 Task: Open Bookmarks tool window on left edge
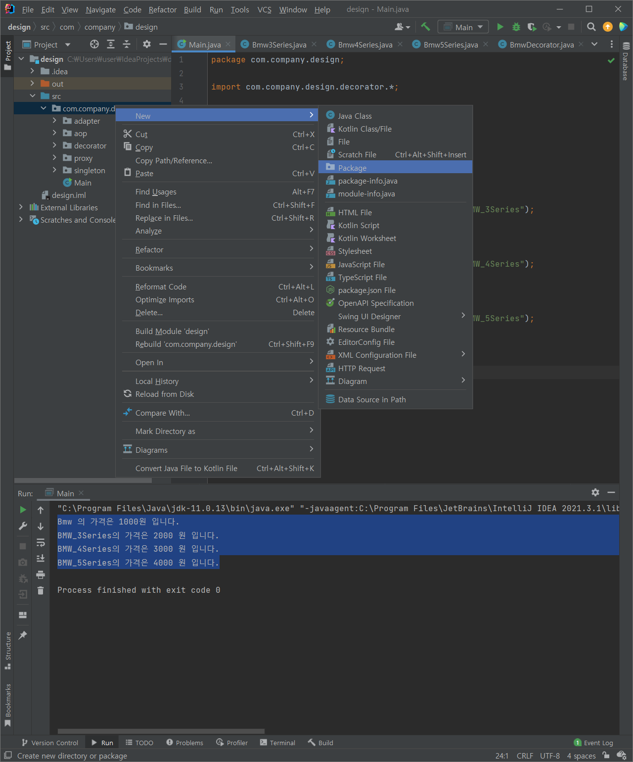click(7, 705)
